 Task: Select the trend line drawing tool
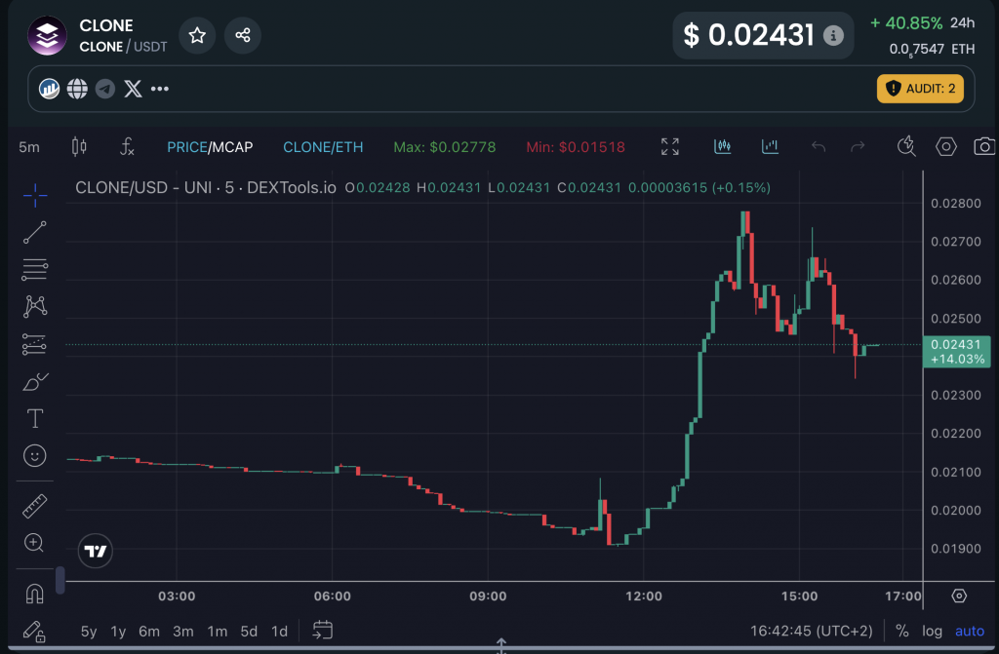coord(35,232)
